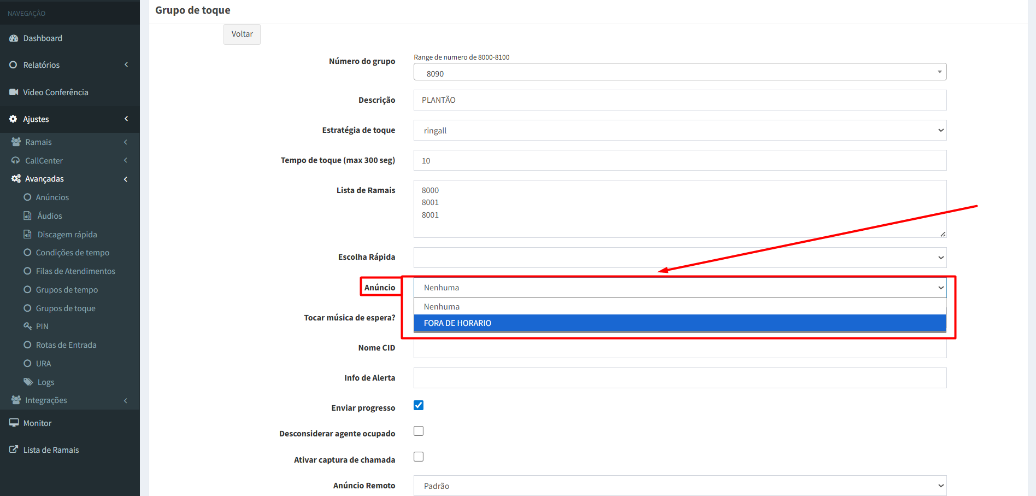The height and width of the screenshot is (496, 1036).
Task: Select FORA DE HORARIO announcement option
Action: tap(680, 323)
